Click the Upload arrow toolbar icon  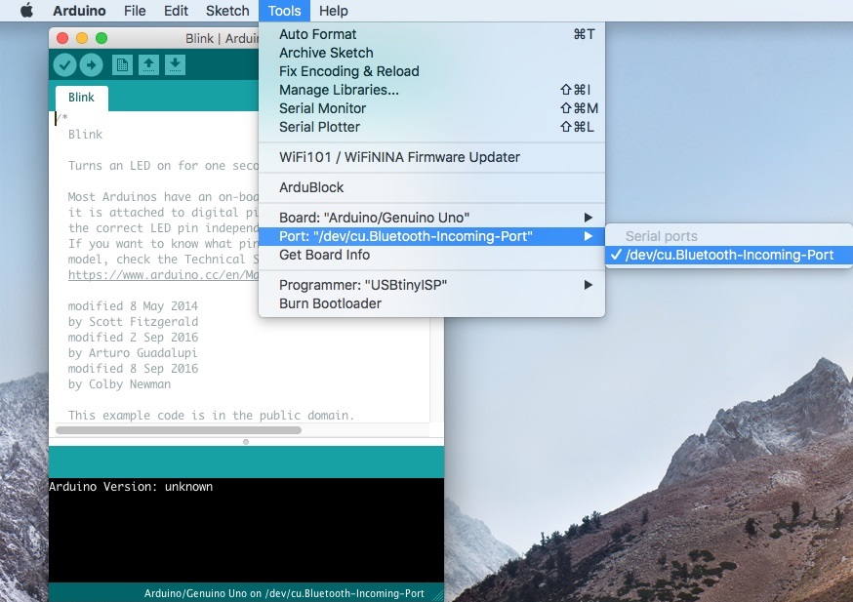pyautogui.click(x=91, y=64)
